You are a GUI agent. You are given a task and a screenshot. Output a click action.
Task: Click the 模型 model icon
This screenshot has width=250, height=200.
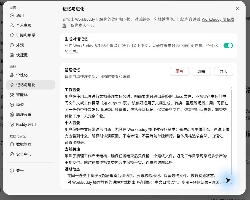[12, 105]
